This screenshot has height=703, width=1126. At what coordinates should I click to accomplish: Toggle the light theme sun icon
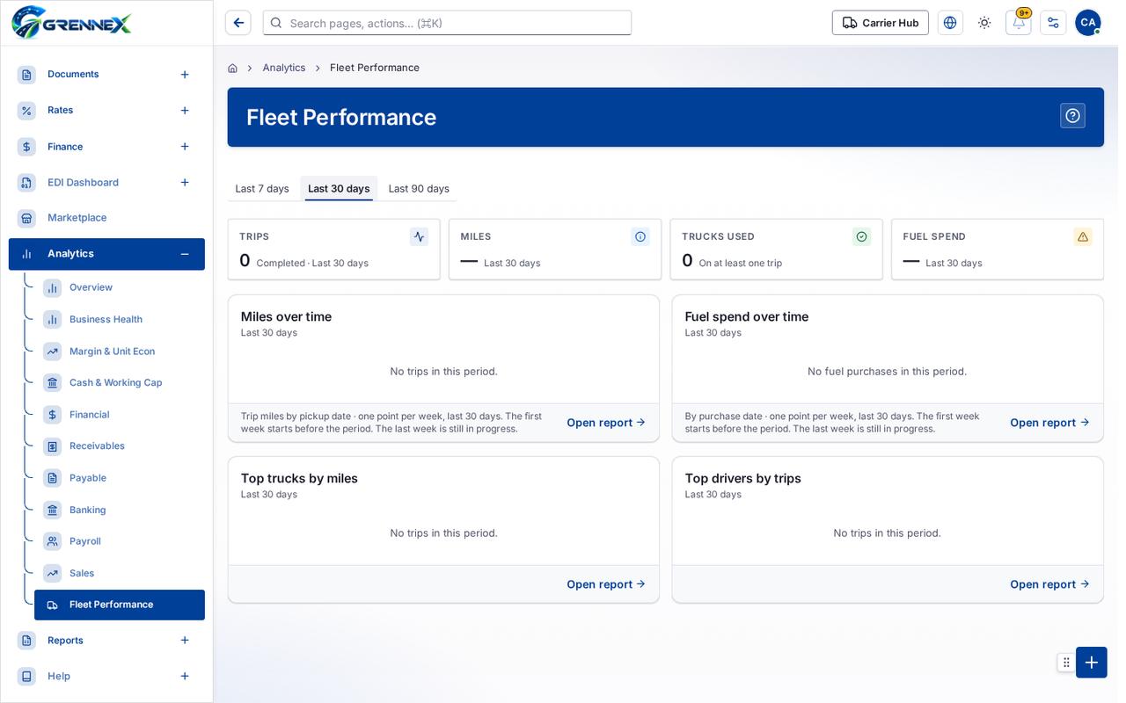click(x=984, y=23)
